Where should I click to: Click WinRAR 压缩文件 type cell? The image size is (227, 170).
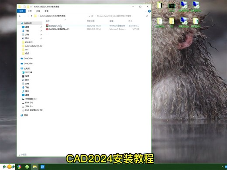pos(117,26)
